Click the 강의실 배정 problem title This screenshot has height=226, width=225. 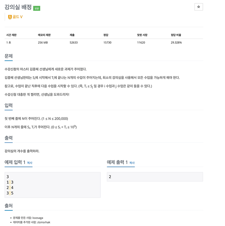(18, 7)
